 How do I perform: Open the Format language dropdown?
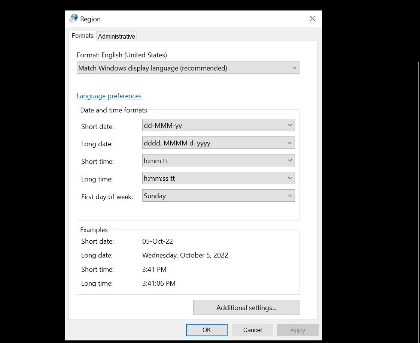click(188, 68)
